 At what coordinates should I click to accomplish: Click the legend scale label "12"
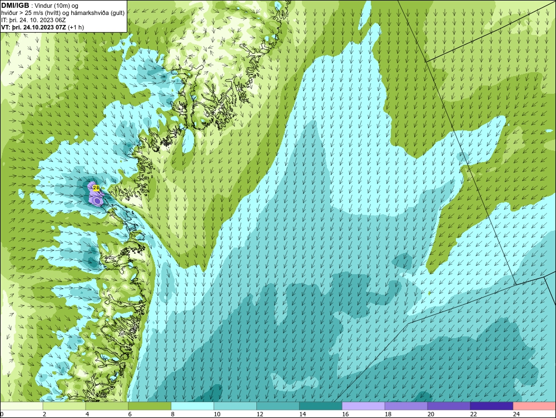(260, 414)
